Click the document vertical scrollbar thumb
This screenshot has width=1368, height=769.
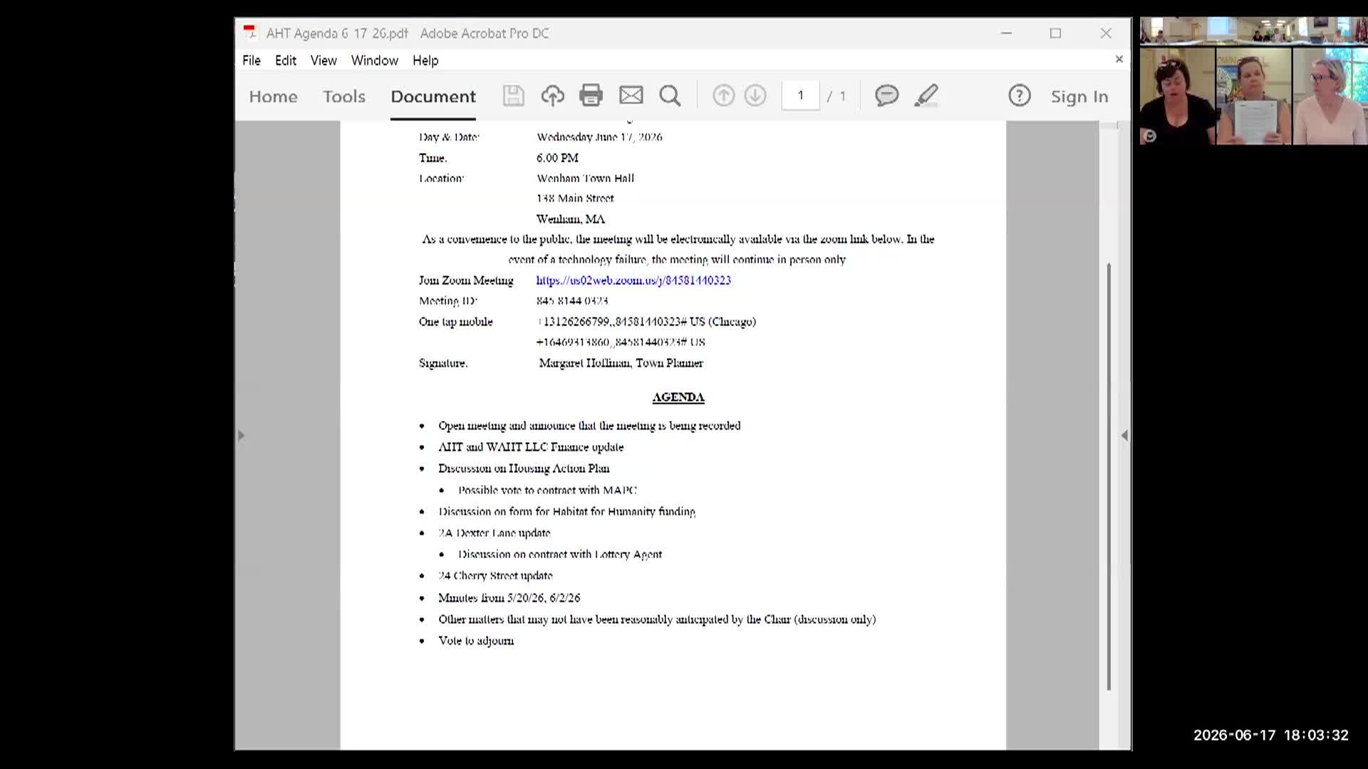(x=1109, y=476)
